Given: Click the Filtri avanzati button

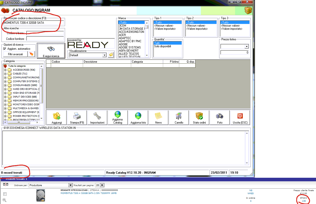Looking at the screenshot, I should point(15,54).
